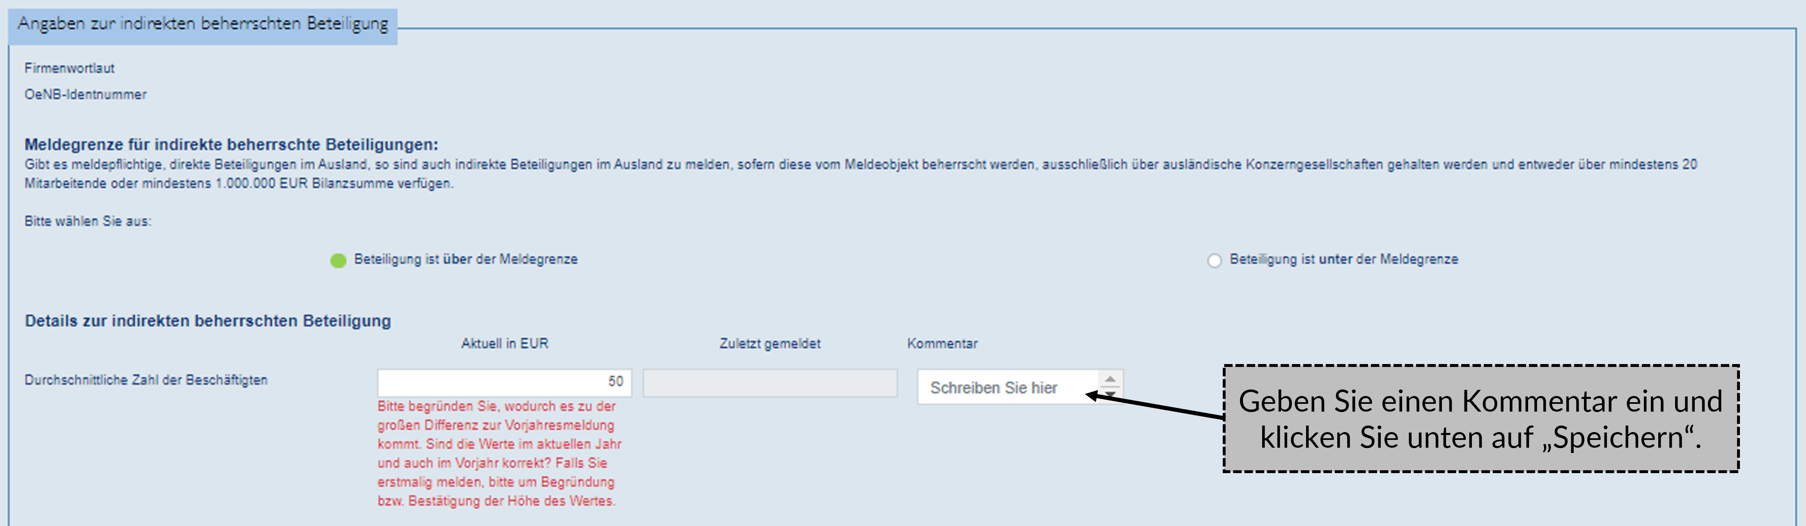Select 'Beteiligung ist unter der Meldegrenze' option
1806x526 pixels.
(1214, 261)
